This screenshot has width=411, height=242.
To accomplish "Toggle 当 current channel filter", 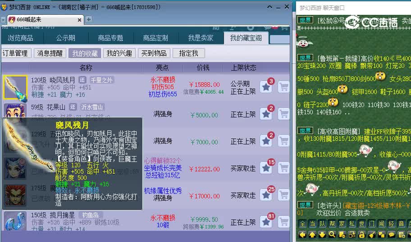I will [x=312, y=224].
